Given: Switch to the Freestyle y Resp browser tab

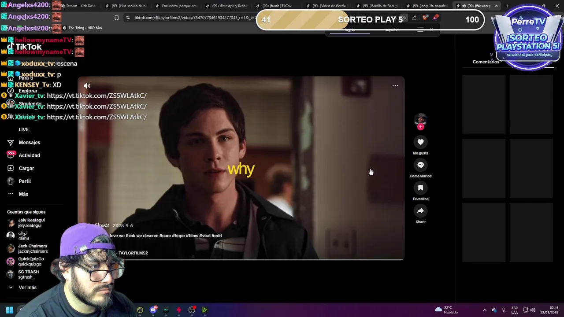Looking at the screenshot, I should 226,6.
